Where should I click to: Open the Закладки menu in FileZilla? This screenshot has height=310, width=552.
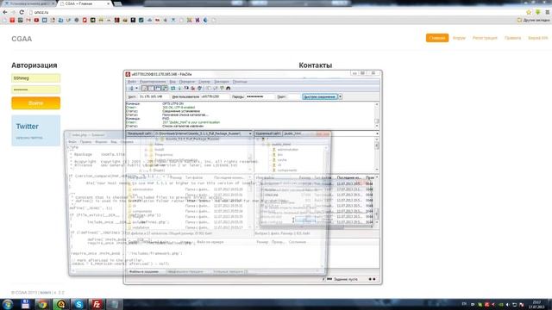(x=222, y=82)
